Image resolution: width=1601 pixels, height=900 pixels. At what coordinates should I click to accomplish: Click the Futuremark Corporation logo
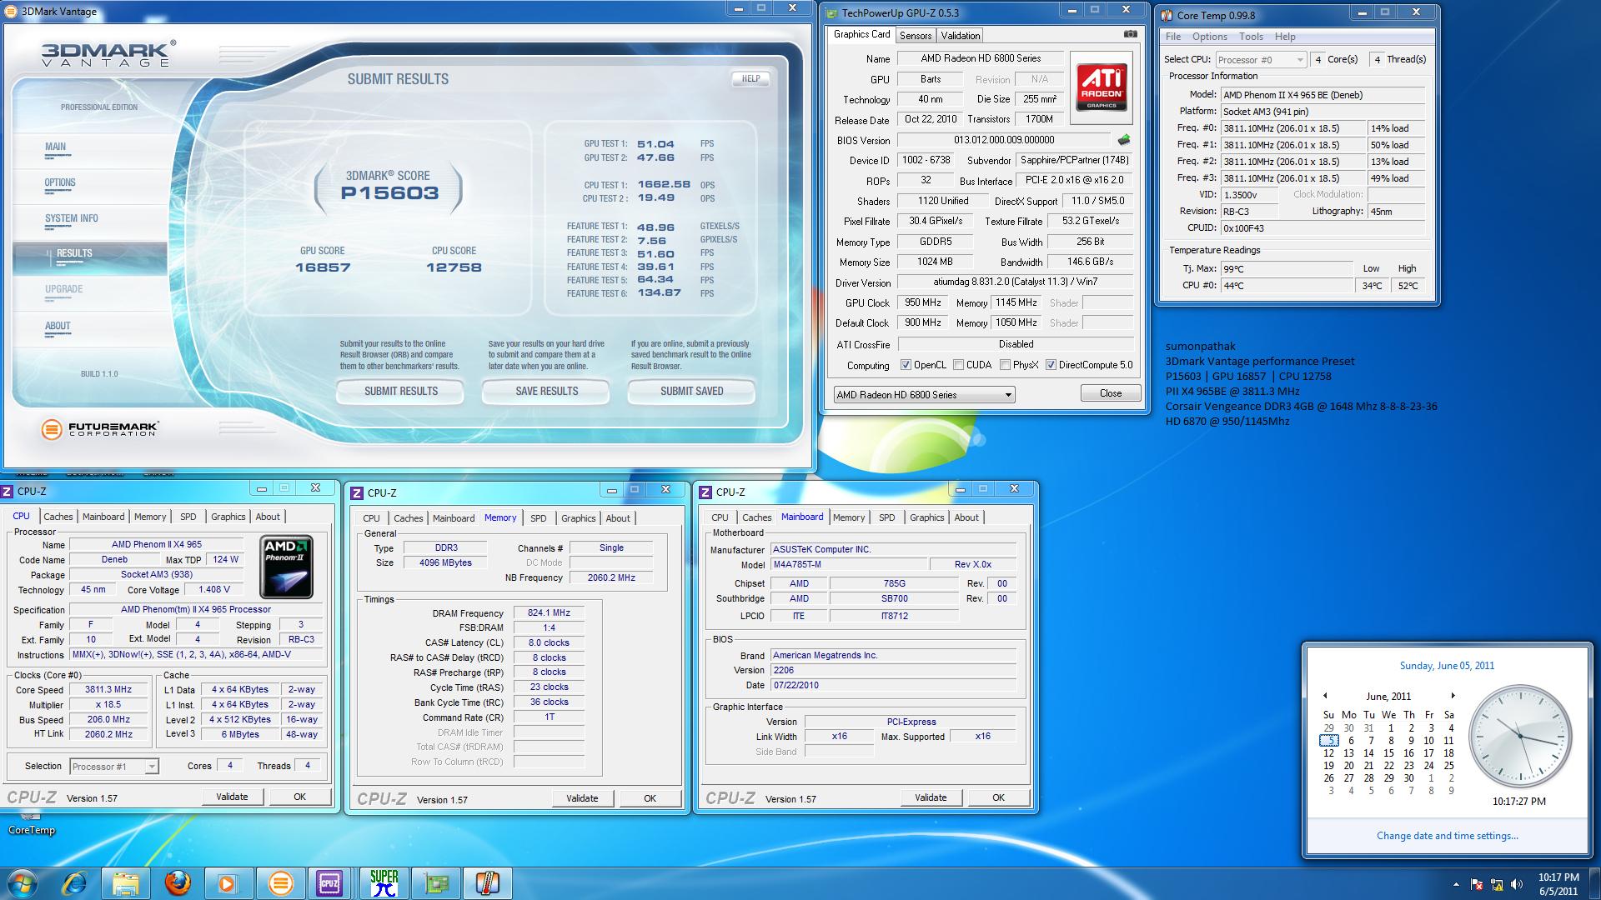[x=99, y=429]
